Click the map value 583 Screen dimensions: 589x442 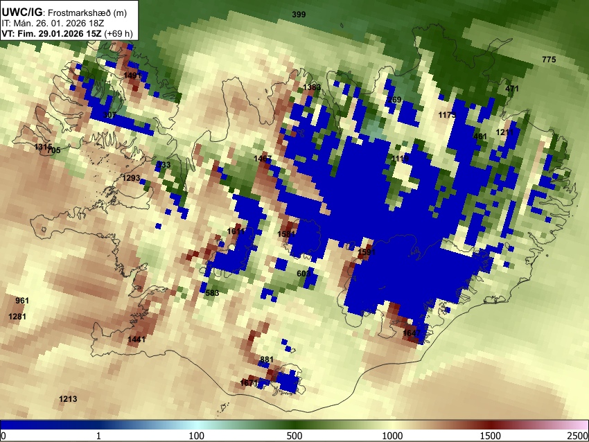(212, 293)
